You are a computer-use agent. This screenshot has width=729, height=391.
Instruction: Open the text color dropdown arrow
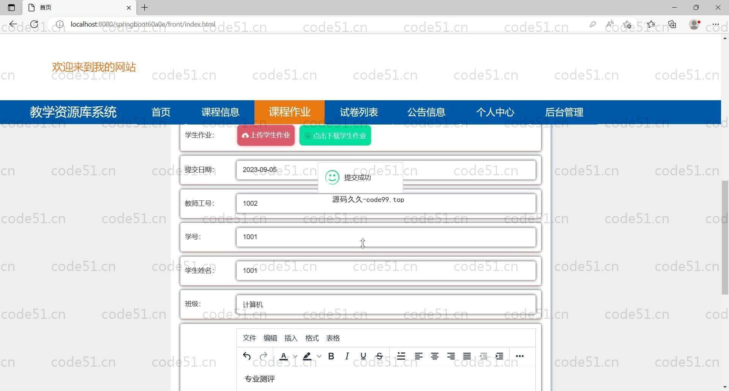295,356
